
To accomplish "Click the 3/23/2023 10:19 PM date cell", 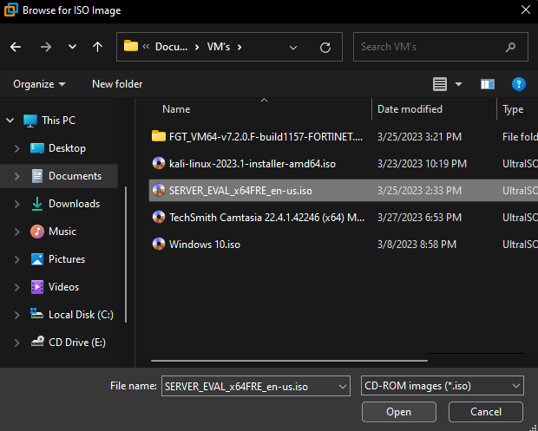I will pos(422,164).
